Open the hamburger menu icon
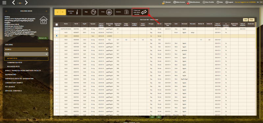The height and width of the screenshot is (123, 263). (4, 3)
